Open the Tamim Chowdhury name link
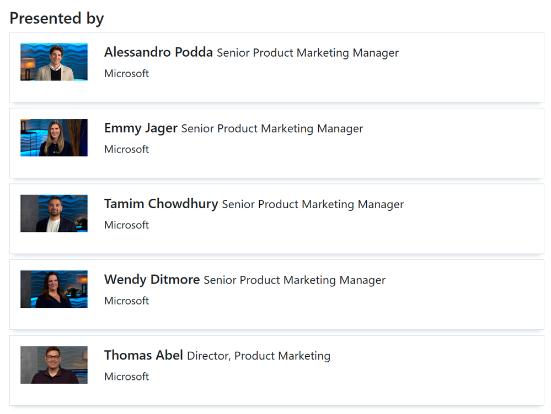 click(161, 204)
